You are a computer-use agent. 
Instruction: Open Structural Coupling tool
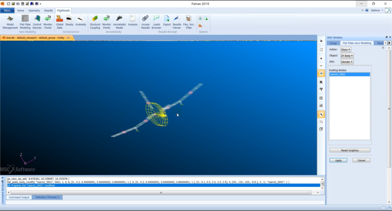95,22
